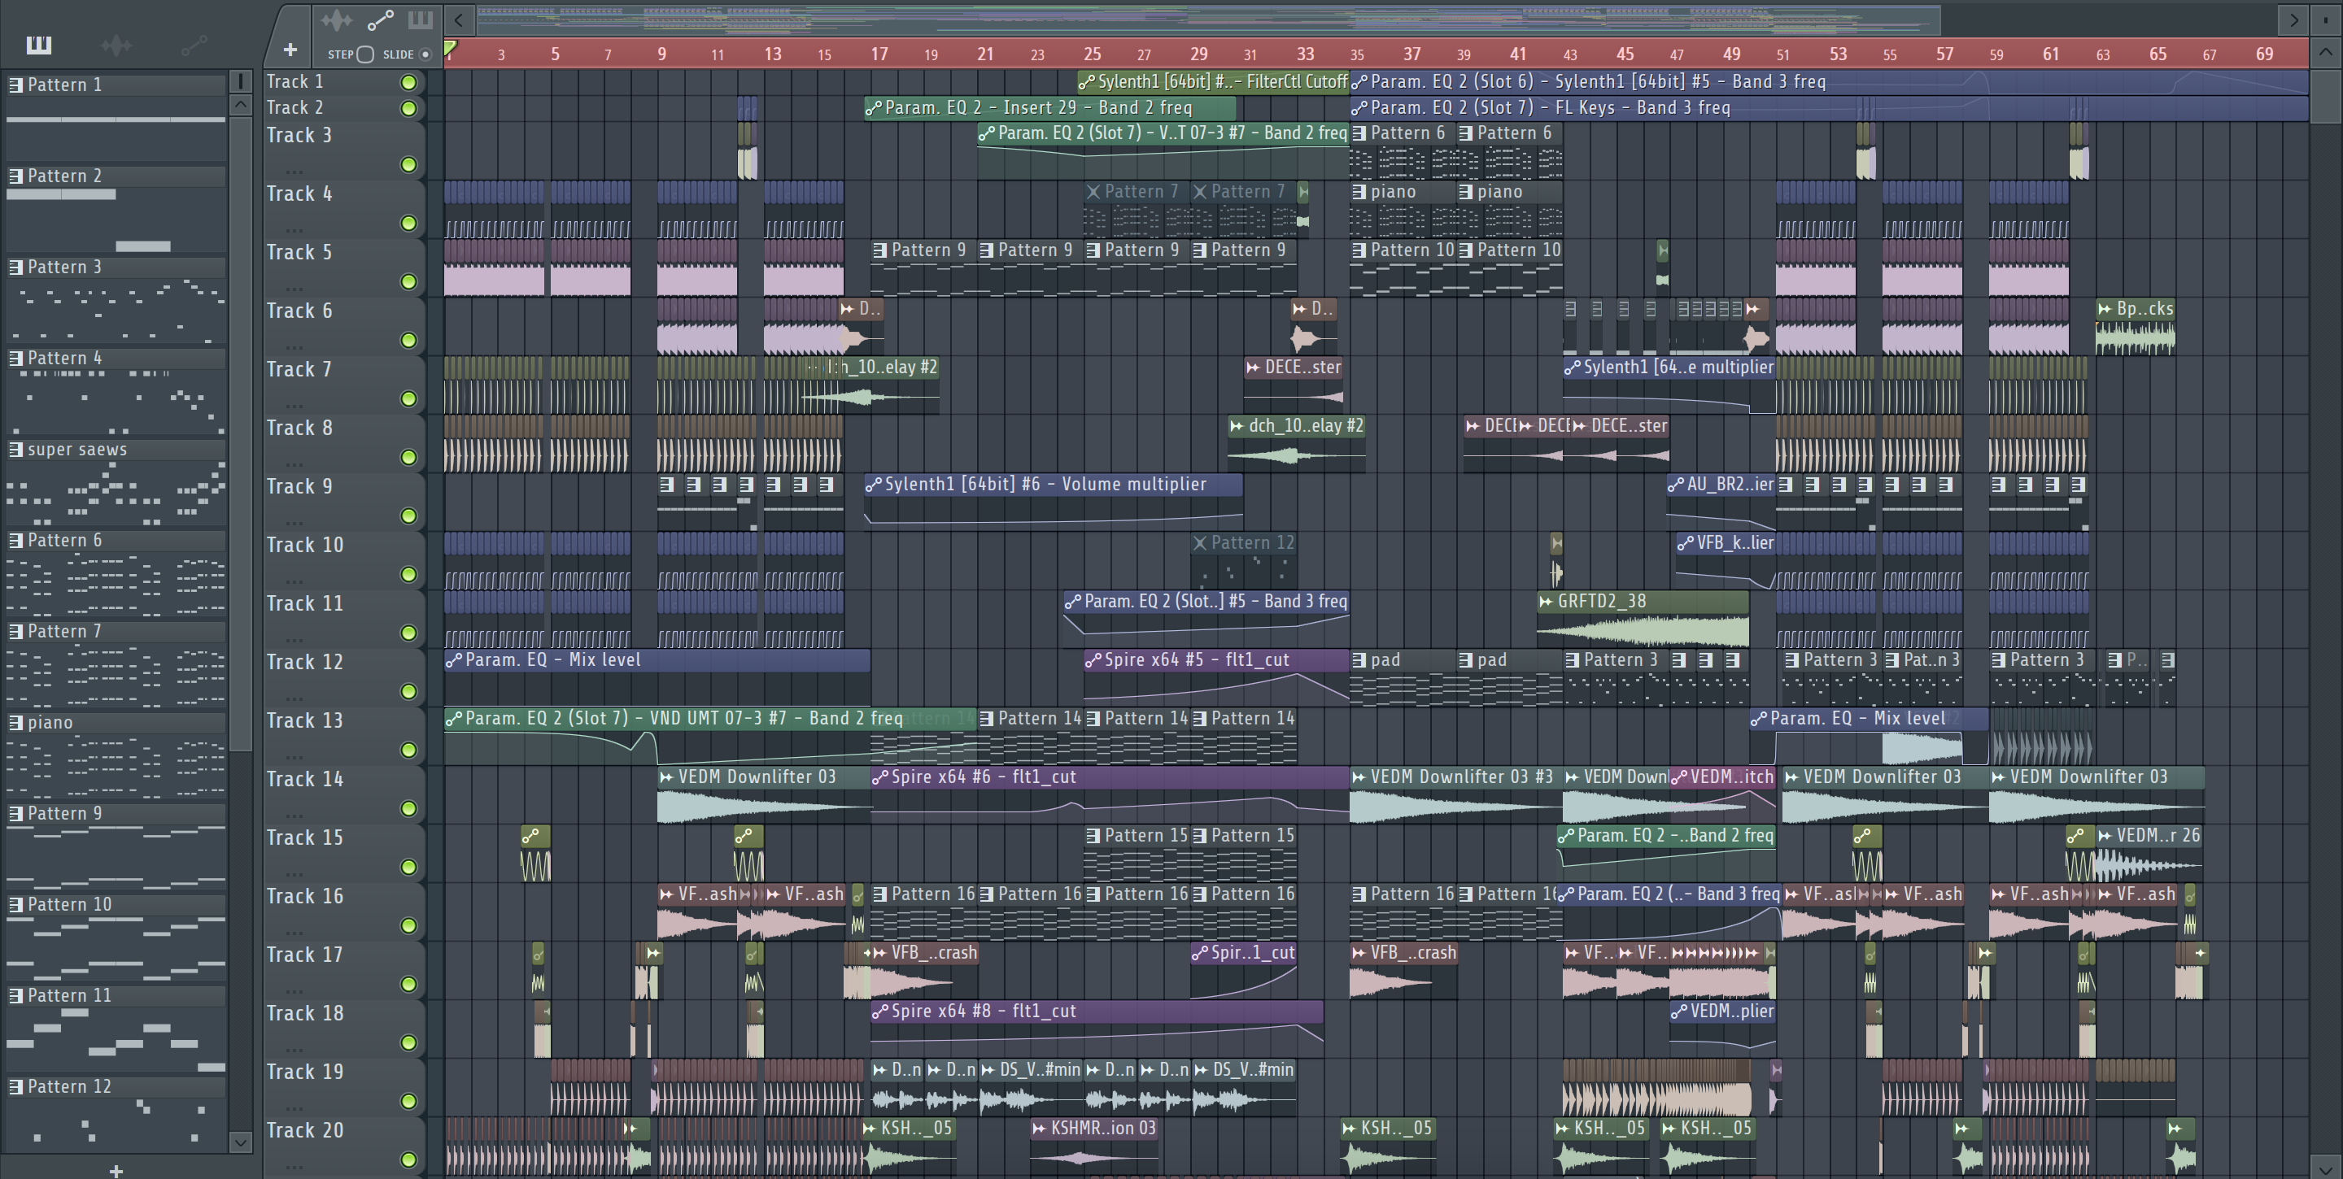Mute Track 1 with its green LED
The height and width of the screenshot is (1179, 2343).
(x=408, y=83)
